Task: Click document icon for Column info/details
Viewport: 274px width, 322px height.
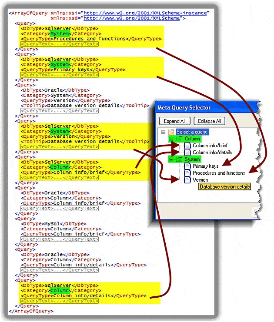Action: [x=187, y=153]
